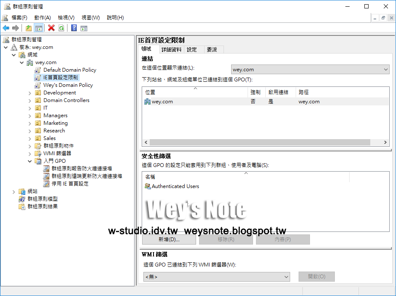Image resolution: width=396 pixels, height=296 pixels.
Task: Click the green refresh icon
Action: click(x=62, y=28)
